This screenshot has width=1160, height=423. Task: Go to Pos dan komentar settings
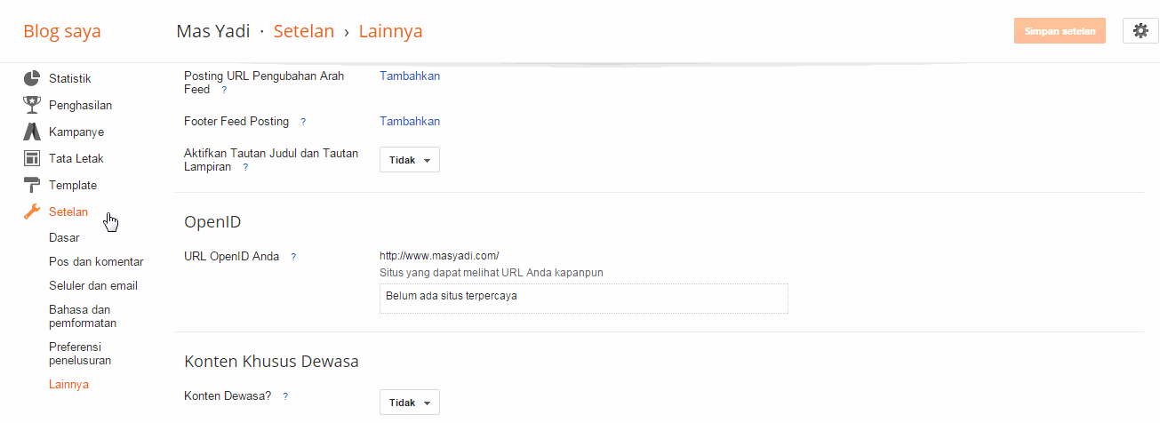pos(96,261)
